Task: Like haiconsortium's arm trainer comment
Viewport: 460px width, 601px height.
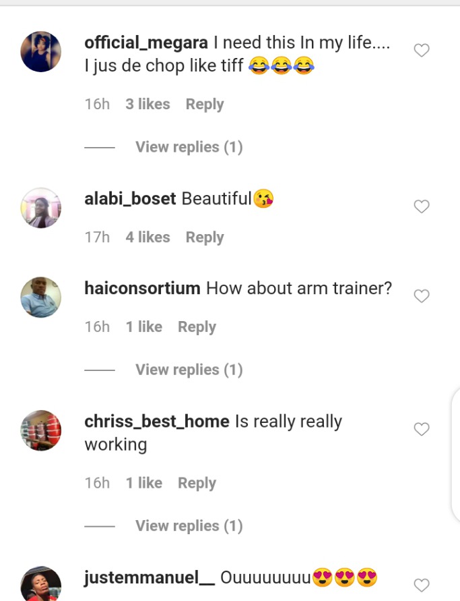Action: [422, 295]
